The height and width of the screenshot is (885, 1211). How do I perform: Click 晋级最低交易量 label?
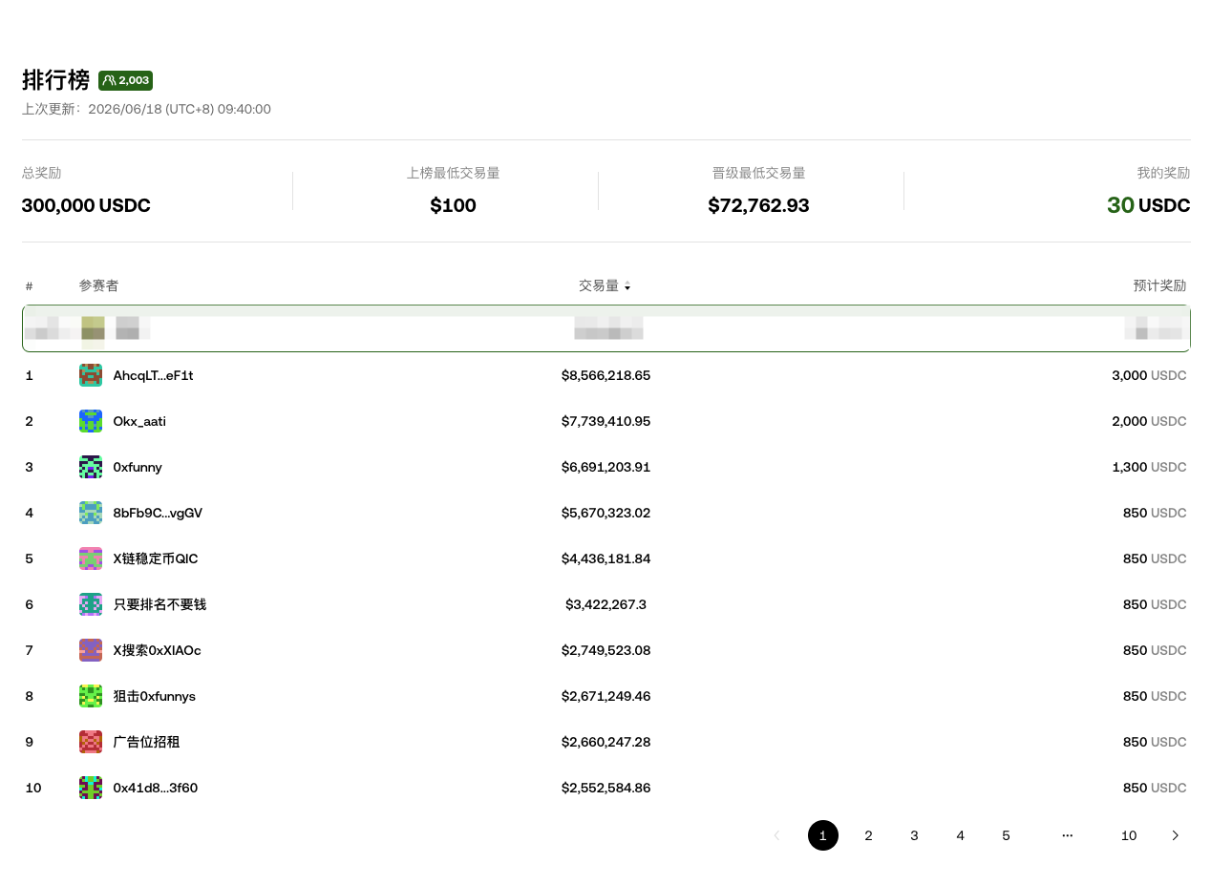(x=758, y=173)
